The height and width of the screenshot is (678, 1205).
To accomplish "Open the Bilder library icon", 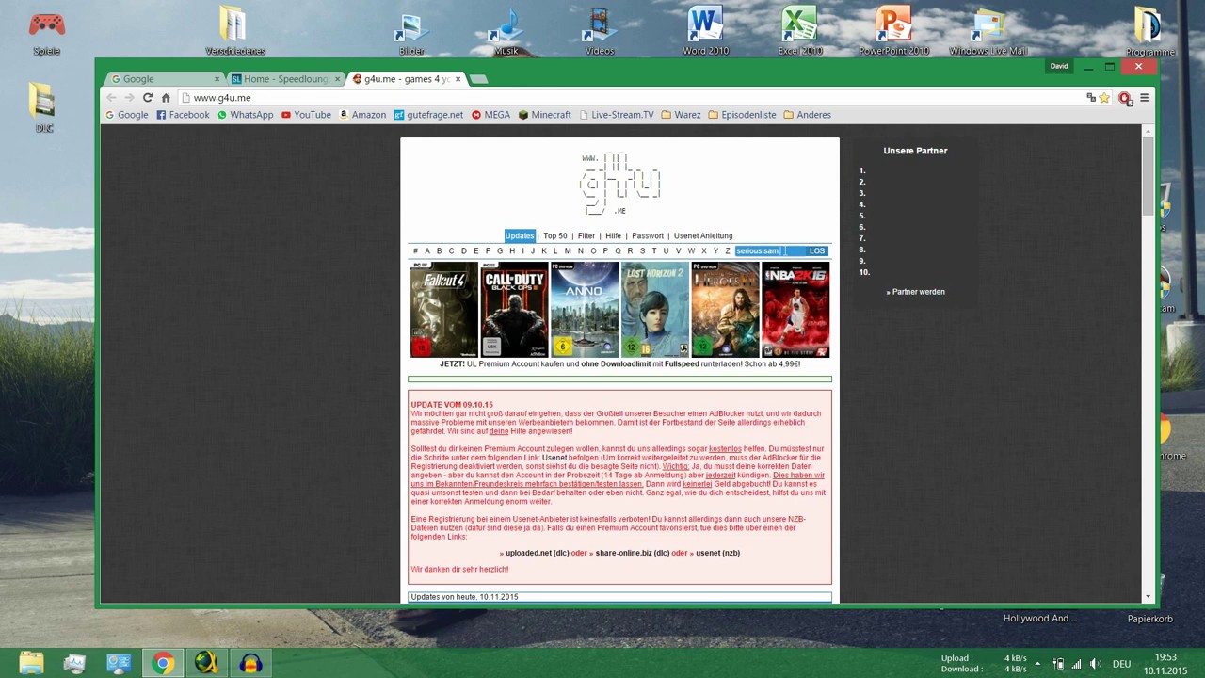I will click(x=411, y=32).
